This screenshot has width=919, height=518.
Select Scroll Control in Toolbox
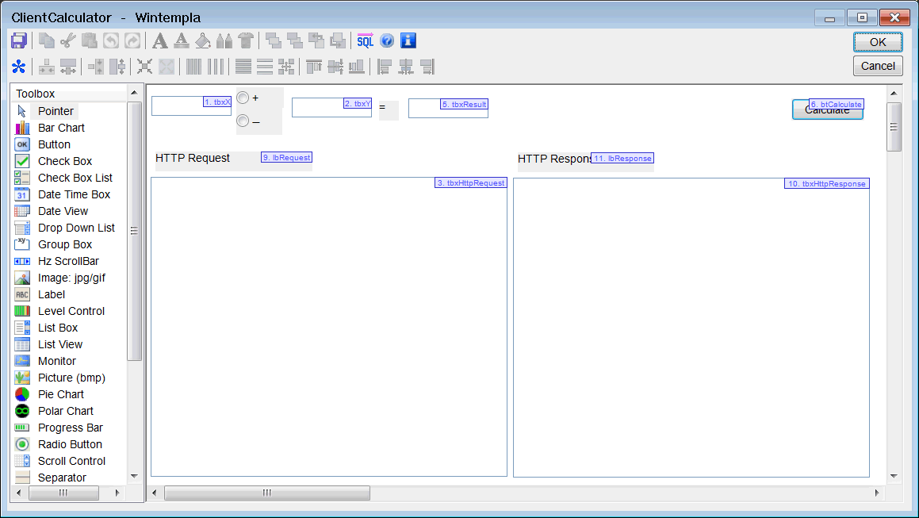point(71,461)
